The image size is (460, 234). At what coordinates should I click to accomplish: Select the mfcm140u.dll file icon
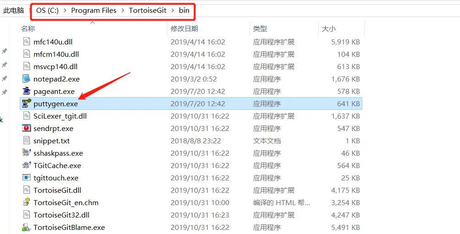pos(27,54)
